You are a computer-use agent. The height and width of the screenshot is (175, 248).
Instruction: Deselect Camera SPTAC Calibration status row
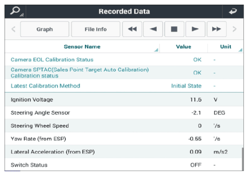(124, 73)
